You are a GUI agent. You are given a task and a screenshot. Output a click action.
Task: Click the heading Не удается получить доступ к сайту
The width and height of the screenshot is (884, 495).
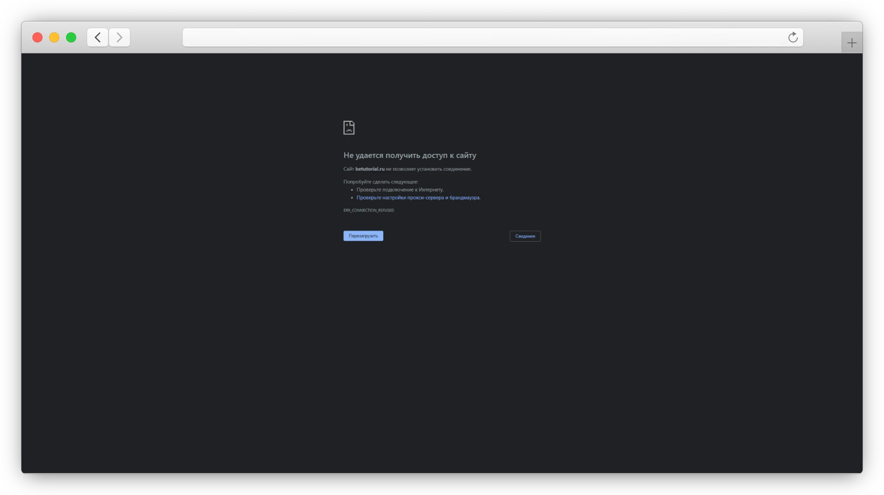click(409, 155)
